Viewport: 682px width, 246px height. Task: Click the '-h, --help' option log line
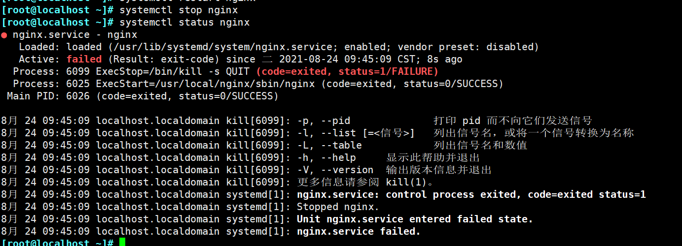tap(241, 158)
